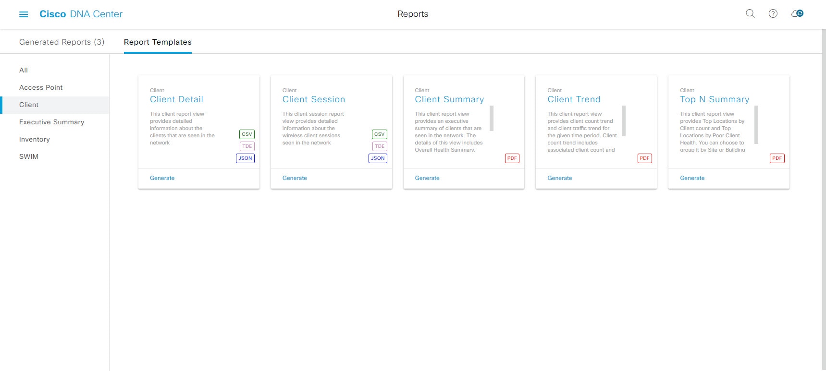Click the Cisco DNA Center logo
Image resolution: width=826 pixels, height=371 pixels.
(x=81, y=14)
